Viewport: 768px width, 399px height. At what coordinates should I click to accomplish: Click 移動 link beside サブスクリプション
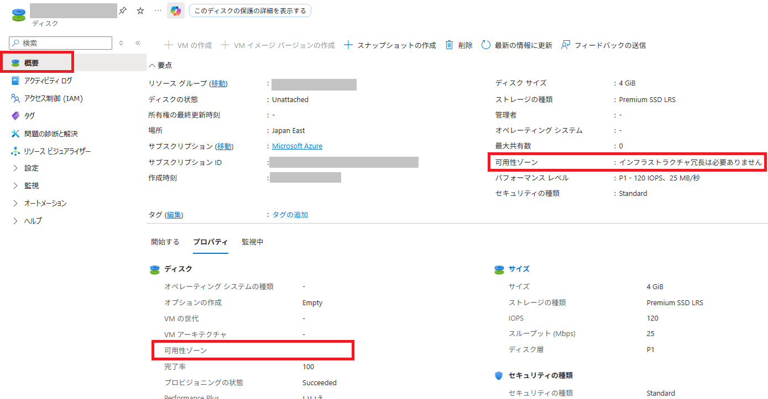click(x=224, y=146)
